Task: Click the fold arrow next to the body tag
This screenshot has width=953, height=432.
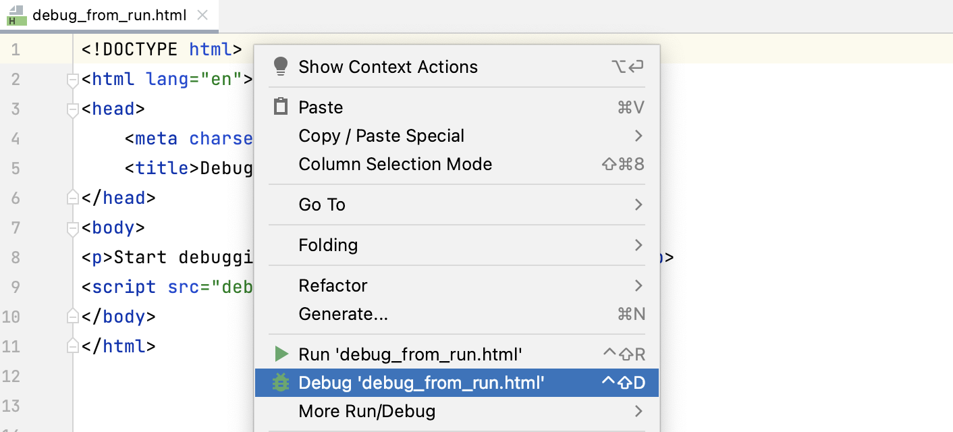Action: pyautogui.click(x=72, y=230)
